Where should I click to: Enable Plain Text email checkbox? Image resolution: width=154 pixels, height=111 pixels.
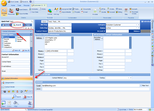(x=141, y=85)
